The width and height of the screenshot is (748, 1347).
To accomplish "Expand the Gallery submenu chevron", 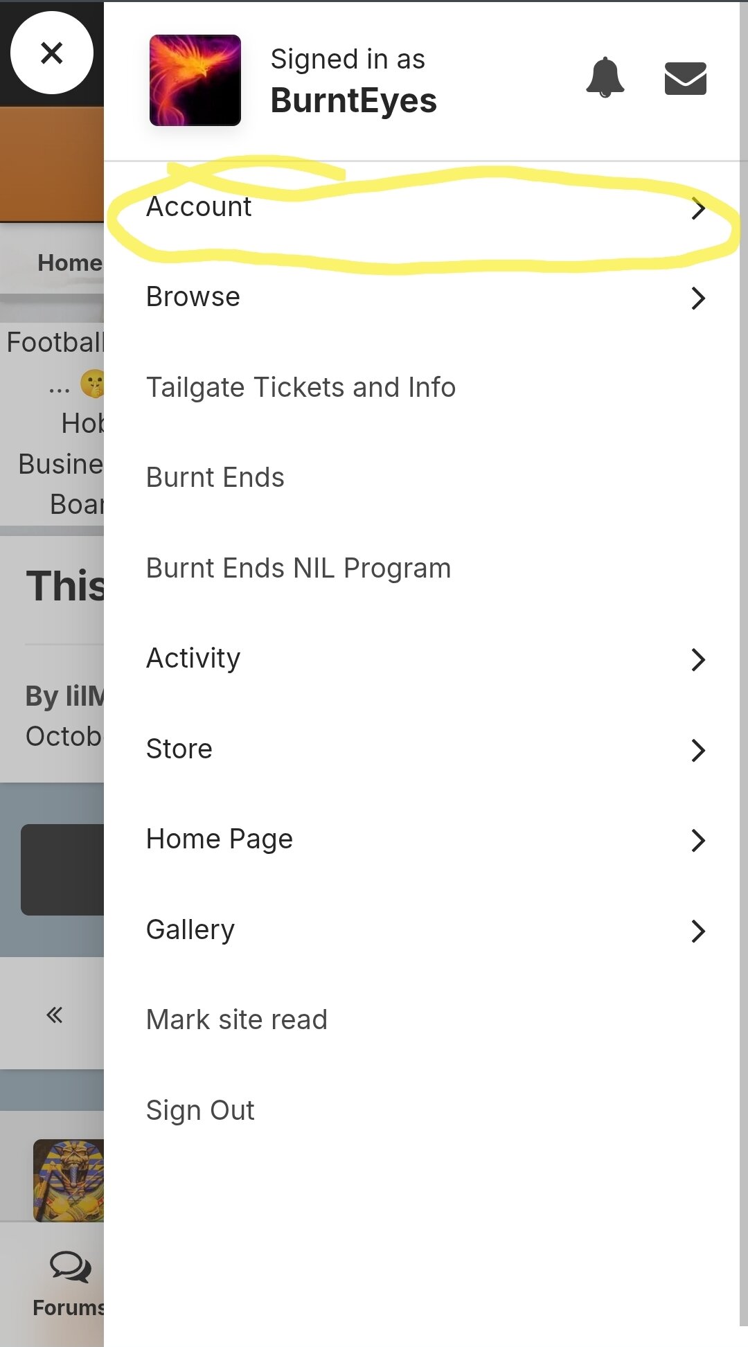I will (698, 931).
